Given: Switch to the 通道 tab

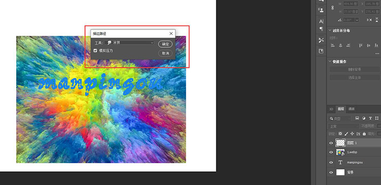Looking at the screenshot, I should [352, 109].
